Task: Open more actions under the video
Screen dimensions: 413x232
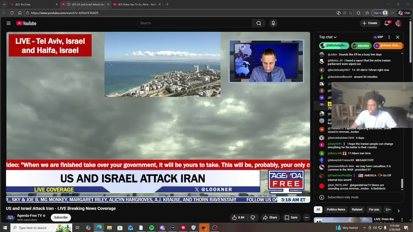Action: point(307,217)
